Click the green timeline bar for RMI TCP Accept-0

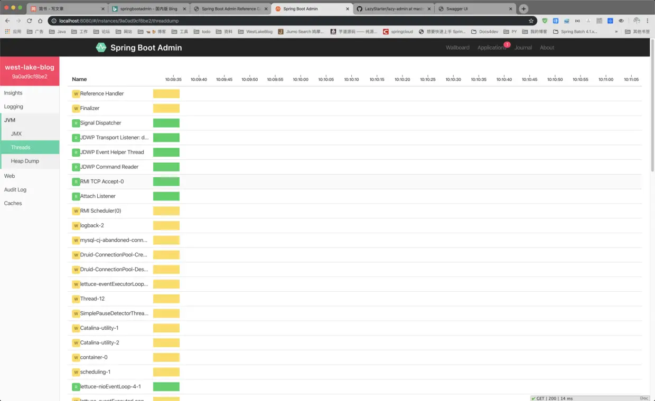[x=166, y=182]
